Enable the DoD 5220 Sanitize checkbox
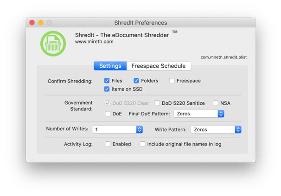Screen dimensions: 281x196 (x=157, y=103)
